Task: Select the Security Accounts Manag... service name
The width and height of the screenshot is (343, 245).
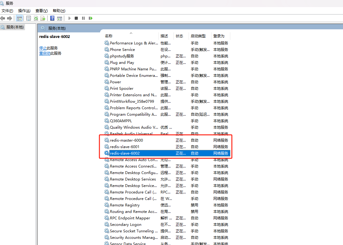Action: tap(134, 238)
